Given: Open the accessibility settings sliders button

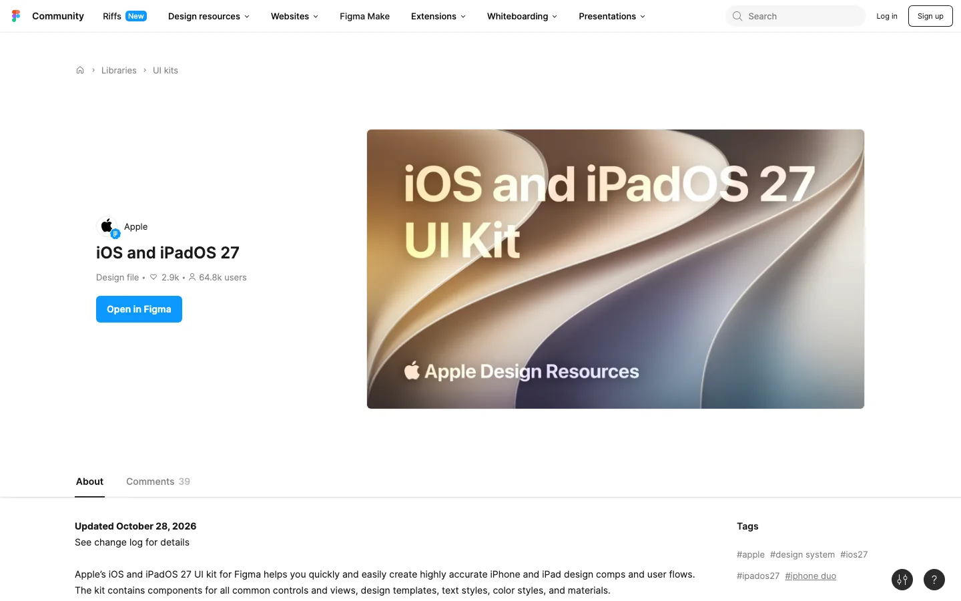Looking at the screenshot, I should point(902,580).
